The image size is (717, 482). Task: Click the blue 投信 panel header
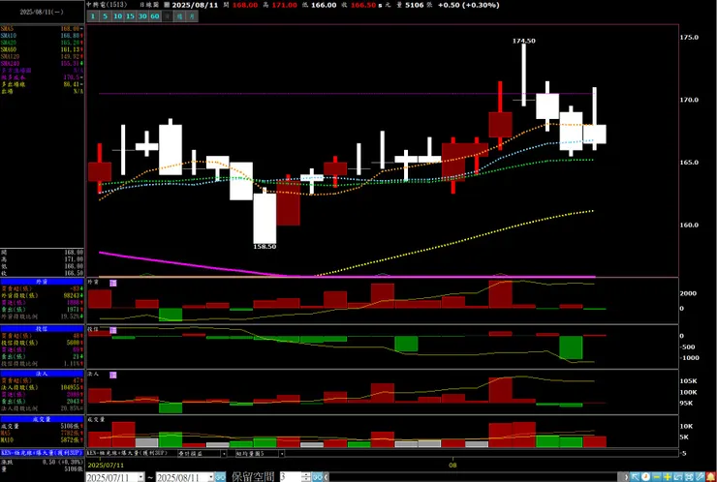[x=42, y=328]
